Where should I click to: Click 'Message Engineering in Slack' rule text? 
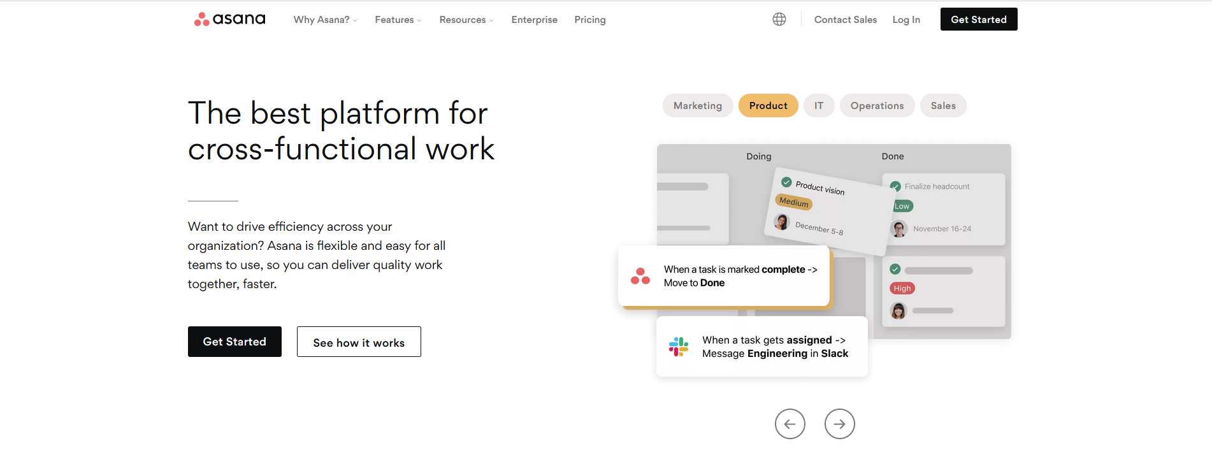click(775, 354)
